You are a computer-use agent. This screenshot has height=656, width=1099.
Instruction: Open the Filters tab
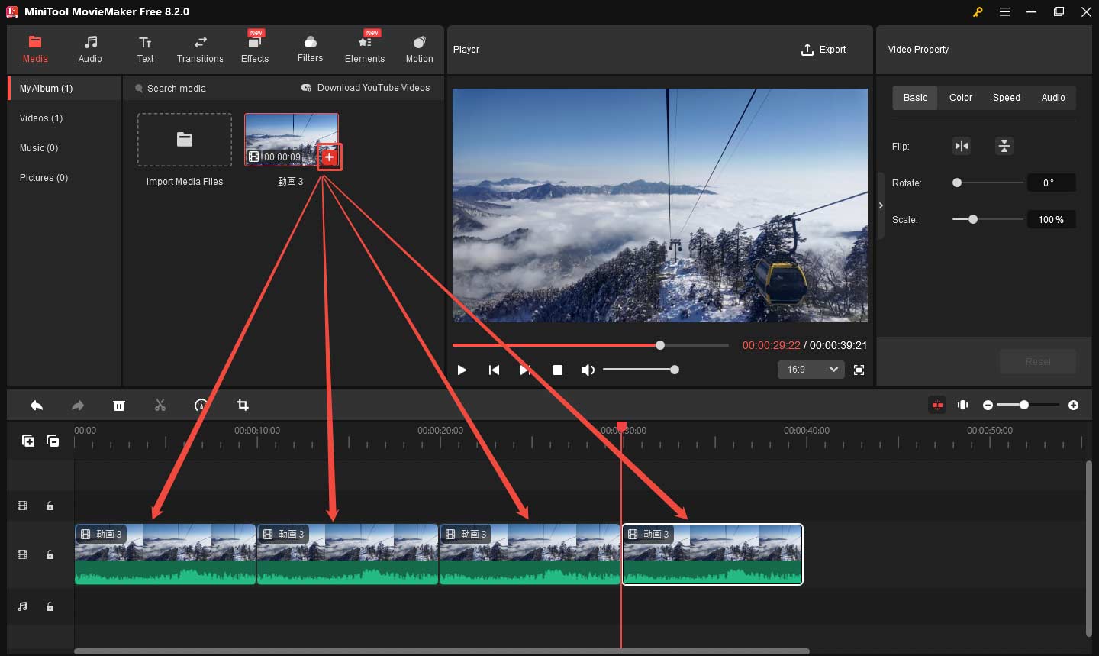[310, 49]
